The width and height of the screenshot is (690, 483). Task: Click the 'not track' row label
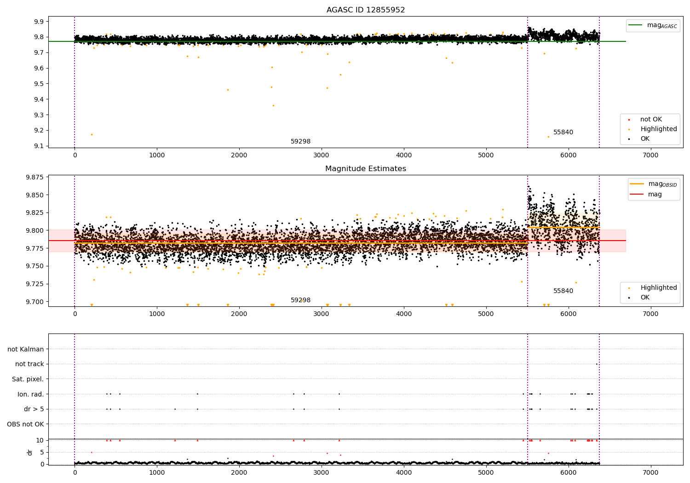(29, 364)
